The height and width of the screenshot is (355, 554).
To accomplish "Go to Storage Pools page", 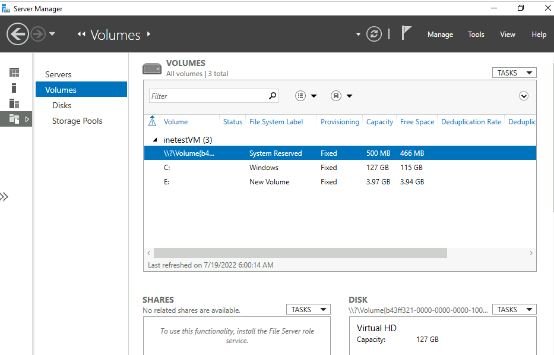I will pyautogui.click(x=77, y=121).
